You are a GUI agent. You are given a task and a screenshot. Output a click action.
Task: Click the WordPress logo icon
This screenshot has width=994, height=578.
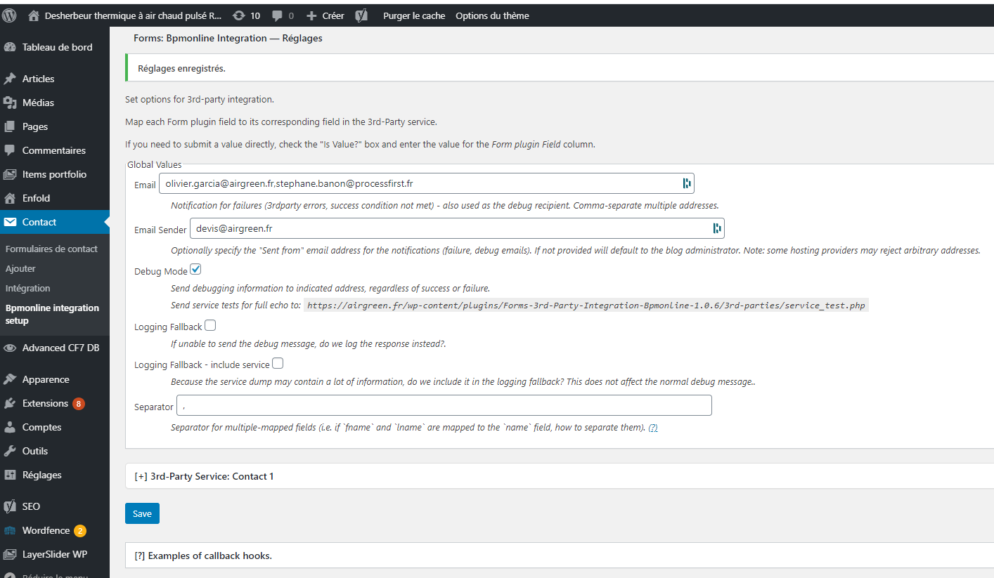(10, 15)
